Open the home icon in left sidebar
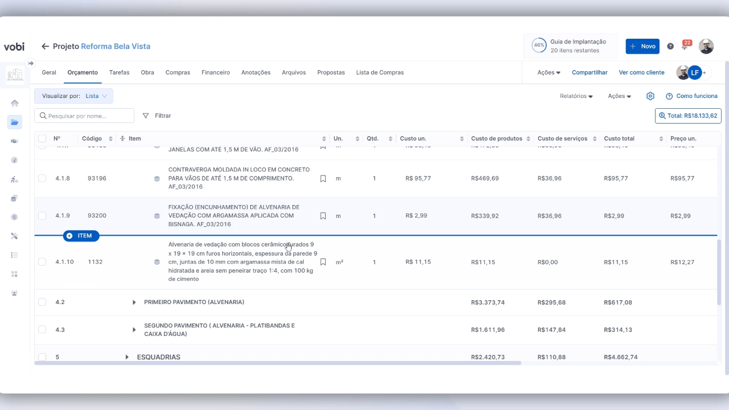The width and height of the screenshot is (729, 410). [15, 103]
